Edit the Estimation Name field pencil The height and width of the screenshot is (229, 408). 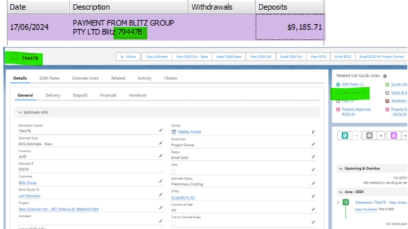(x=161, y=130)
